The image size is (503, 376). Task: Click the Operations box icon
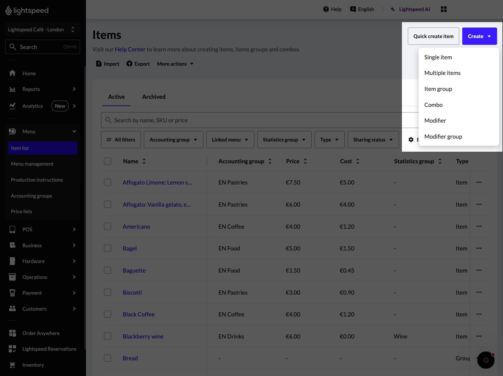coord(12,277)
